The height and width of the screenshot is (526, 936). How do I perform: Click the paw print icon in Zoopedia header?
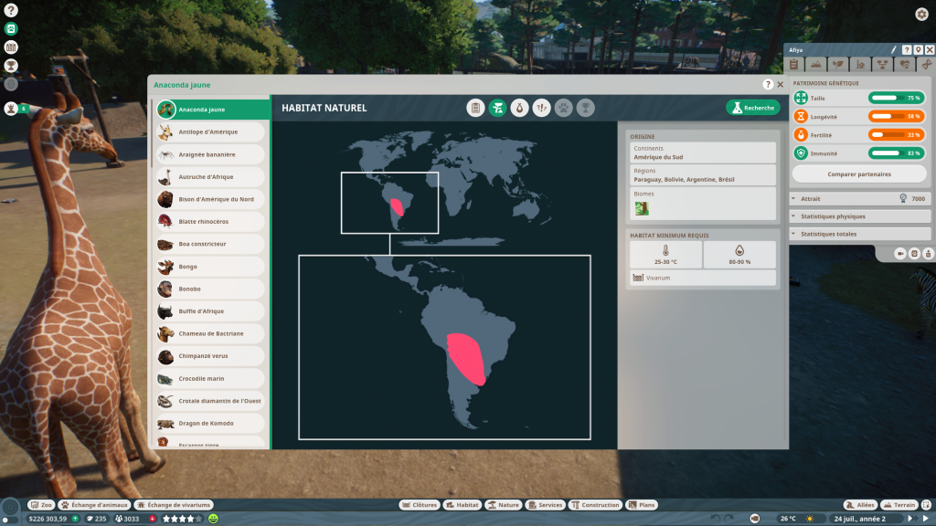coord(563,108)
